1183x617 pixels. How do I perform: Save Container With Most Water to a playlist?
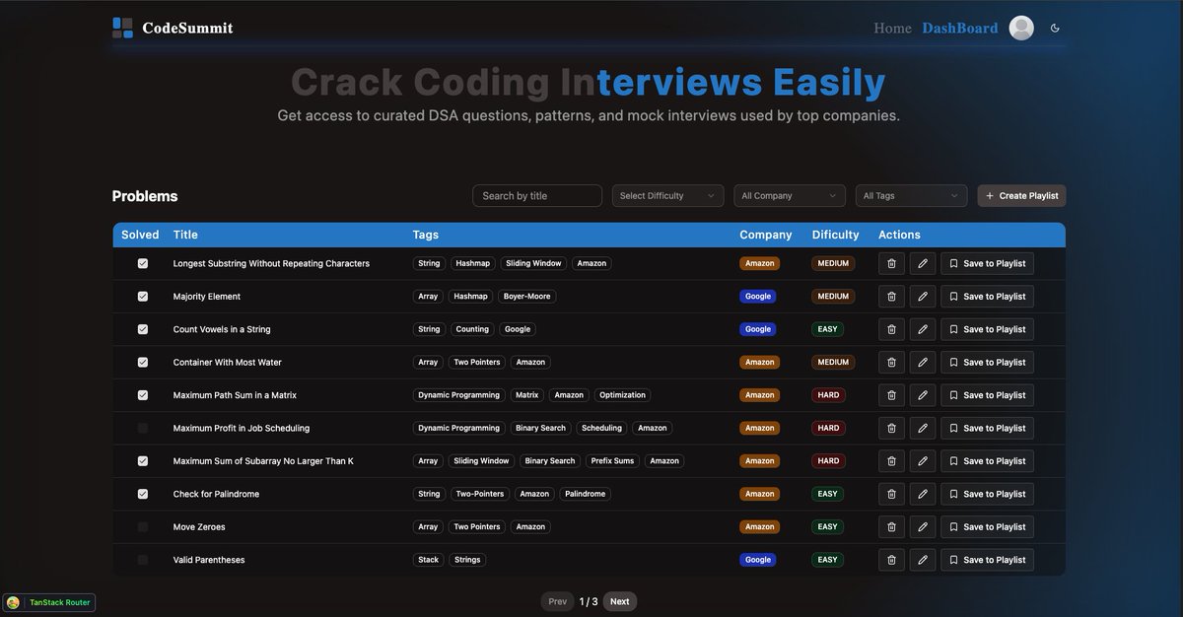987,362
